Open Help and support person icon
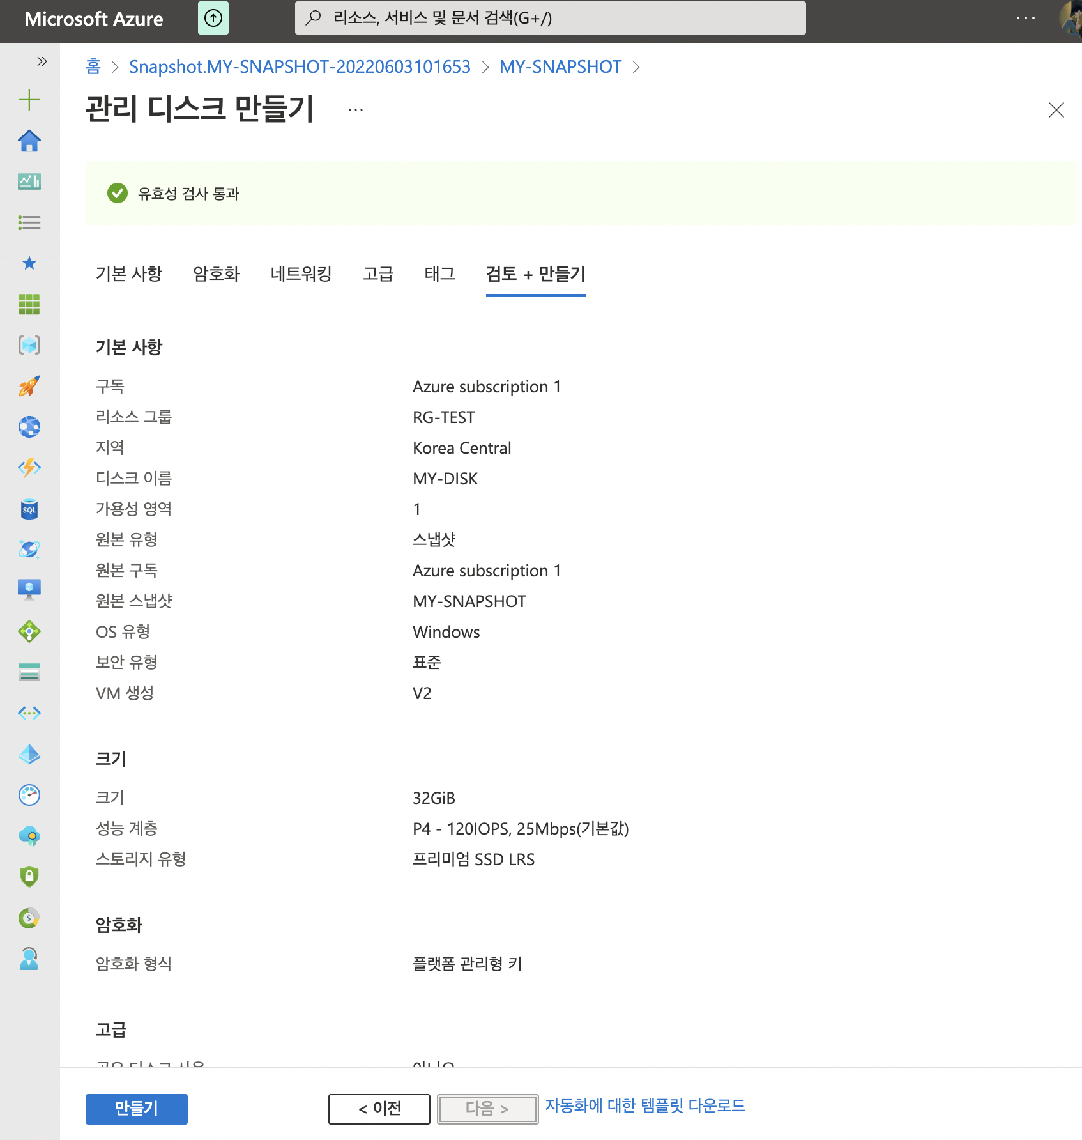The image size is (1082, 1140). pos(29,959)
